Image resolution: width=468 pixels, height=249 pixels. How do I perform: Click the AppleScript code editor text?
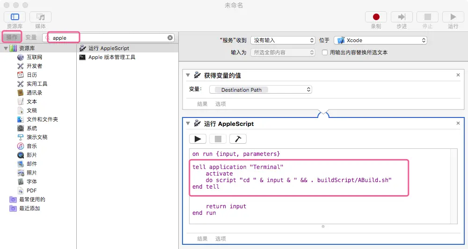point(320,186)
